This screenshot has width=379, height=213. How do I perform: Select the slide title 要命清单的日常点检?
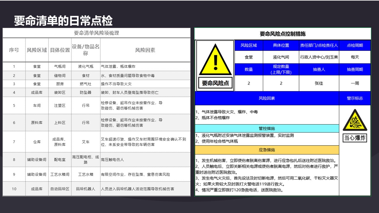pyautogui.click(x=63, y=21)
